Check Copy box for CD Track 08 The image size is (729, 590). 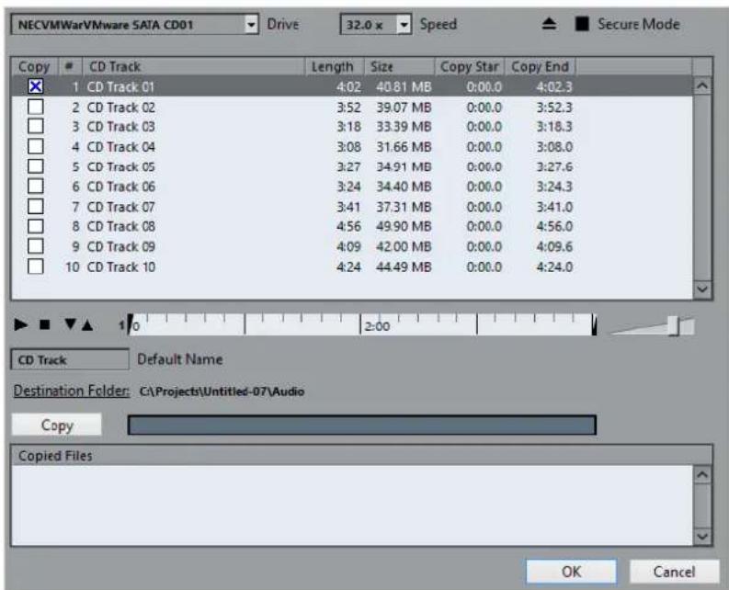pyautogui.click(x=36, y=226)
